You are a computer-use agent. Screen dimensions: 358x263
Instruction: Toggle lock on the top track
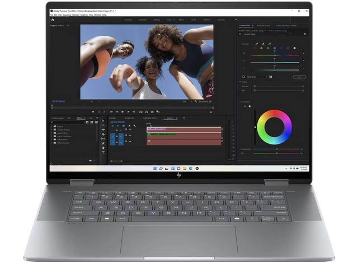pos(117,130)
